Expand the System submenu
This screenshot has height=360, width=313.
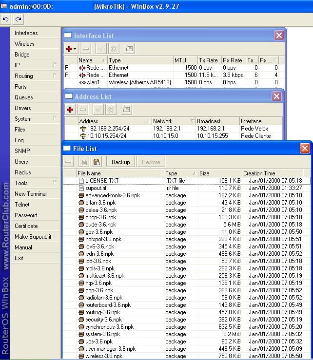(x=35, y=119)
